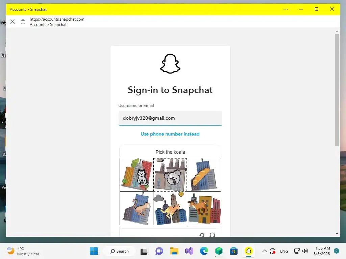Close the Snapchat window
The image size is (346, 259).
pyautogui.click(x=332, y=9)
